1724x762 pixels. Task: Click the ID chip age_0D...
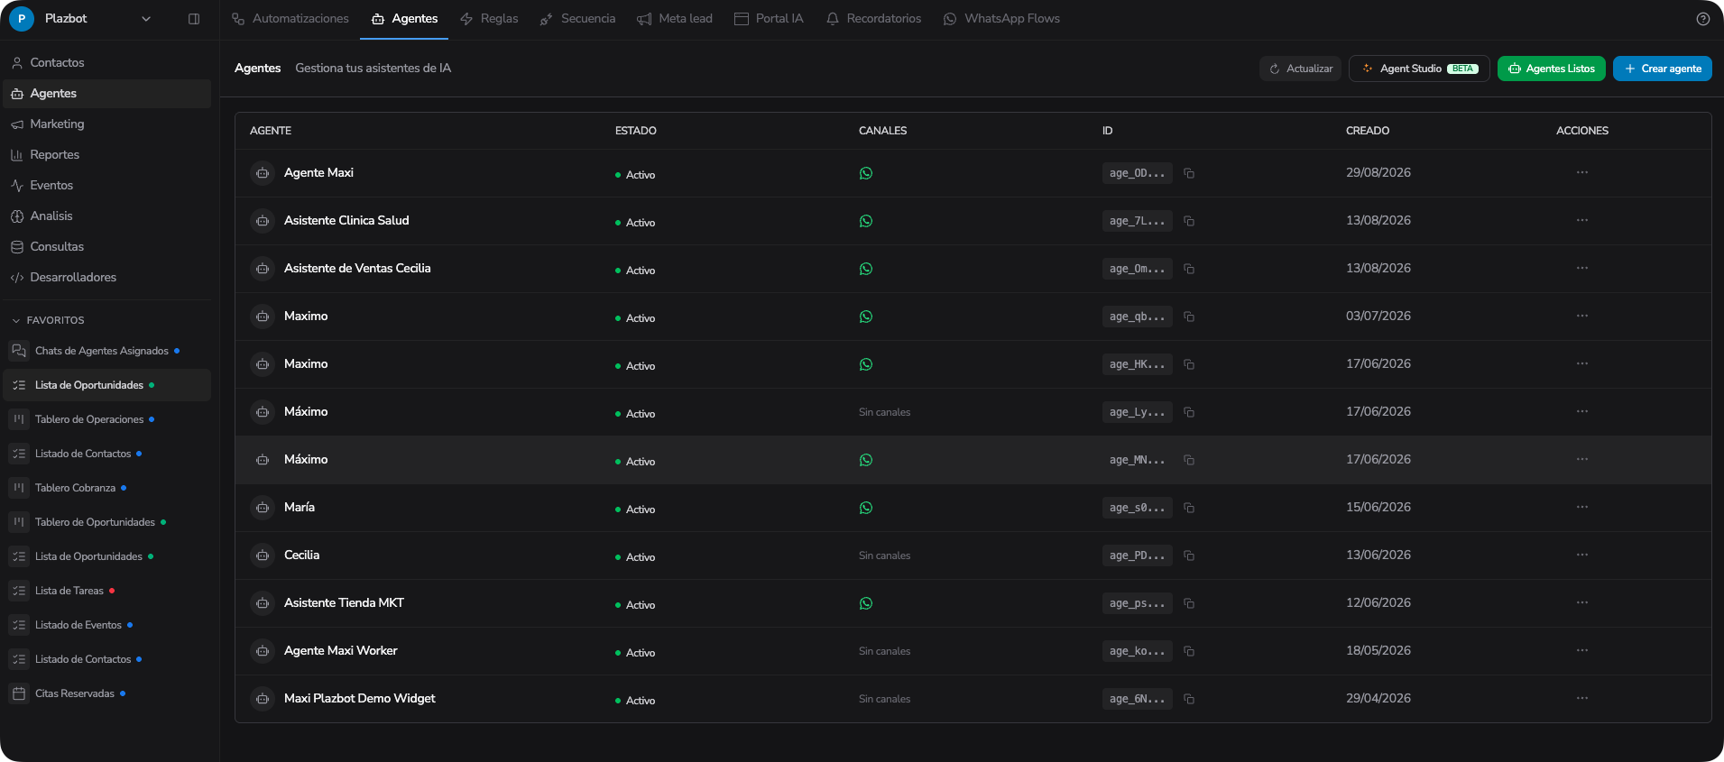tap(1137, 173)
